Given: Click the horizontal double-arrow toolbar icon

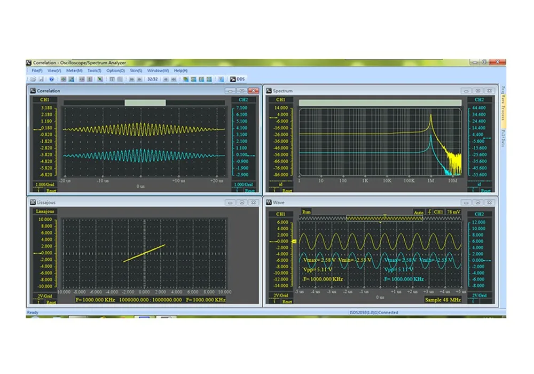Looking at the screenshot, I should click(82, 79).
